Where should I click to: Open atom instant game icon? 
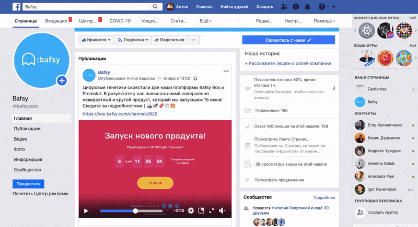366,31
